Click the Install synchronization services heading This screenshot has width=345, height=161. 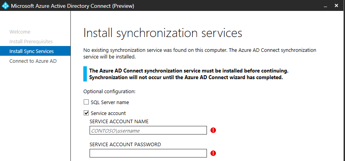[x=163, y=33]
